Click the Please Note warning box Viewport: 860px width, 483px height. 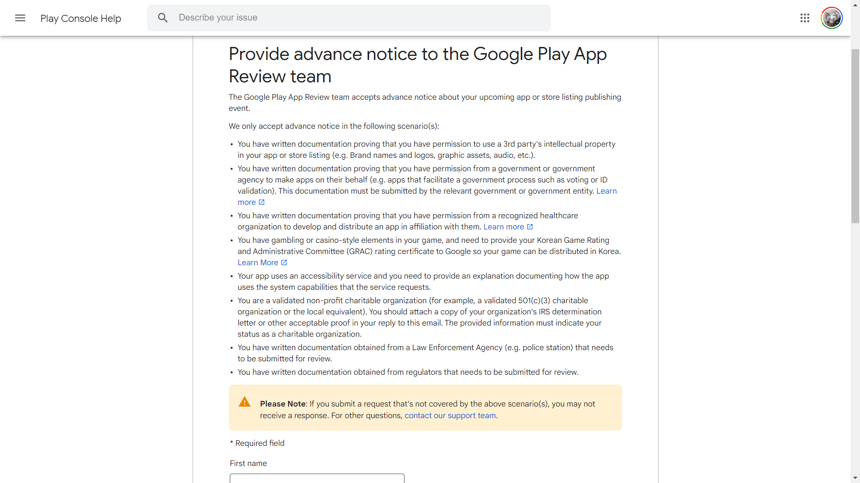coord(426,407)
